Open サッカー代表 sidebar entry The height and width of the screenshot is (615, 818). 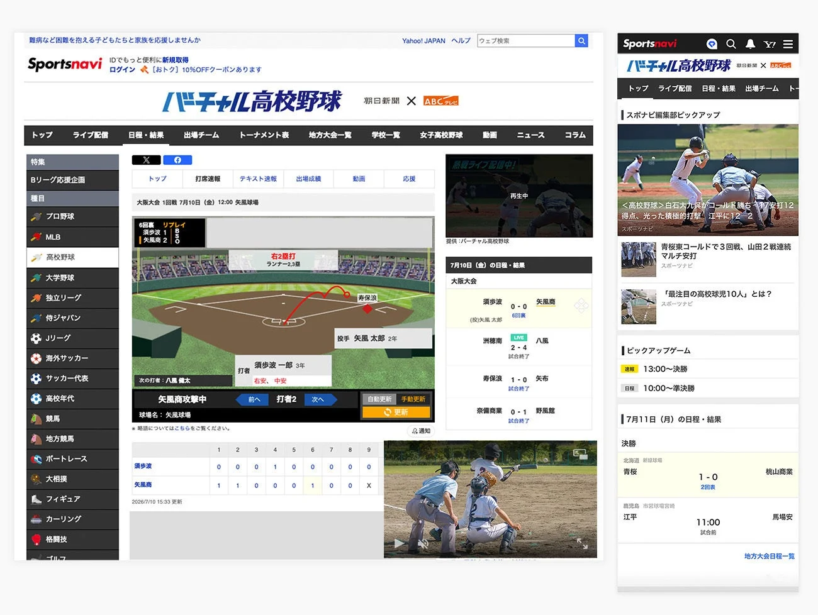pyautogui.click(x=72, y=378)
